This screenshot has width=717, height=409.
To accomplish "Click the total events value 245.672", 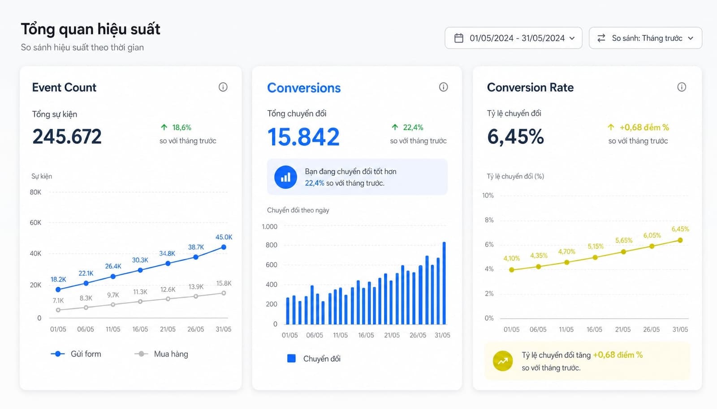I will point(67,136).
